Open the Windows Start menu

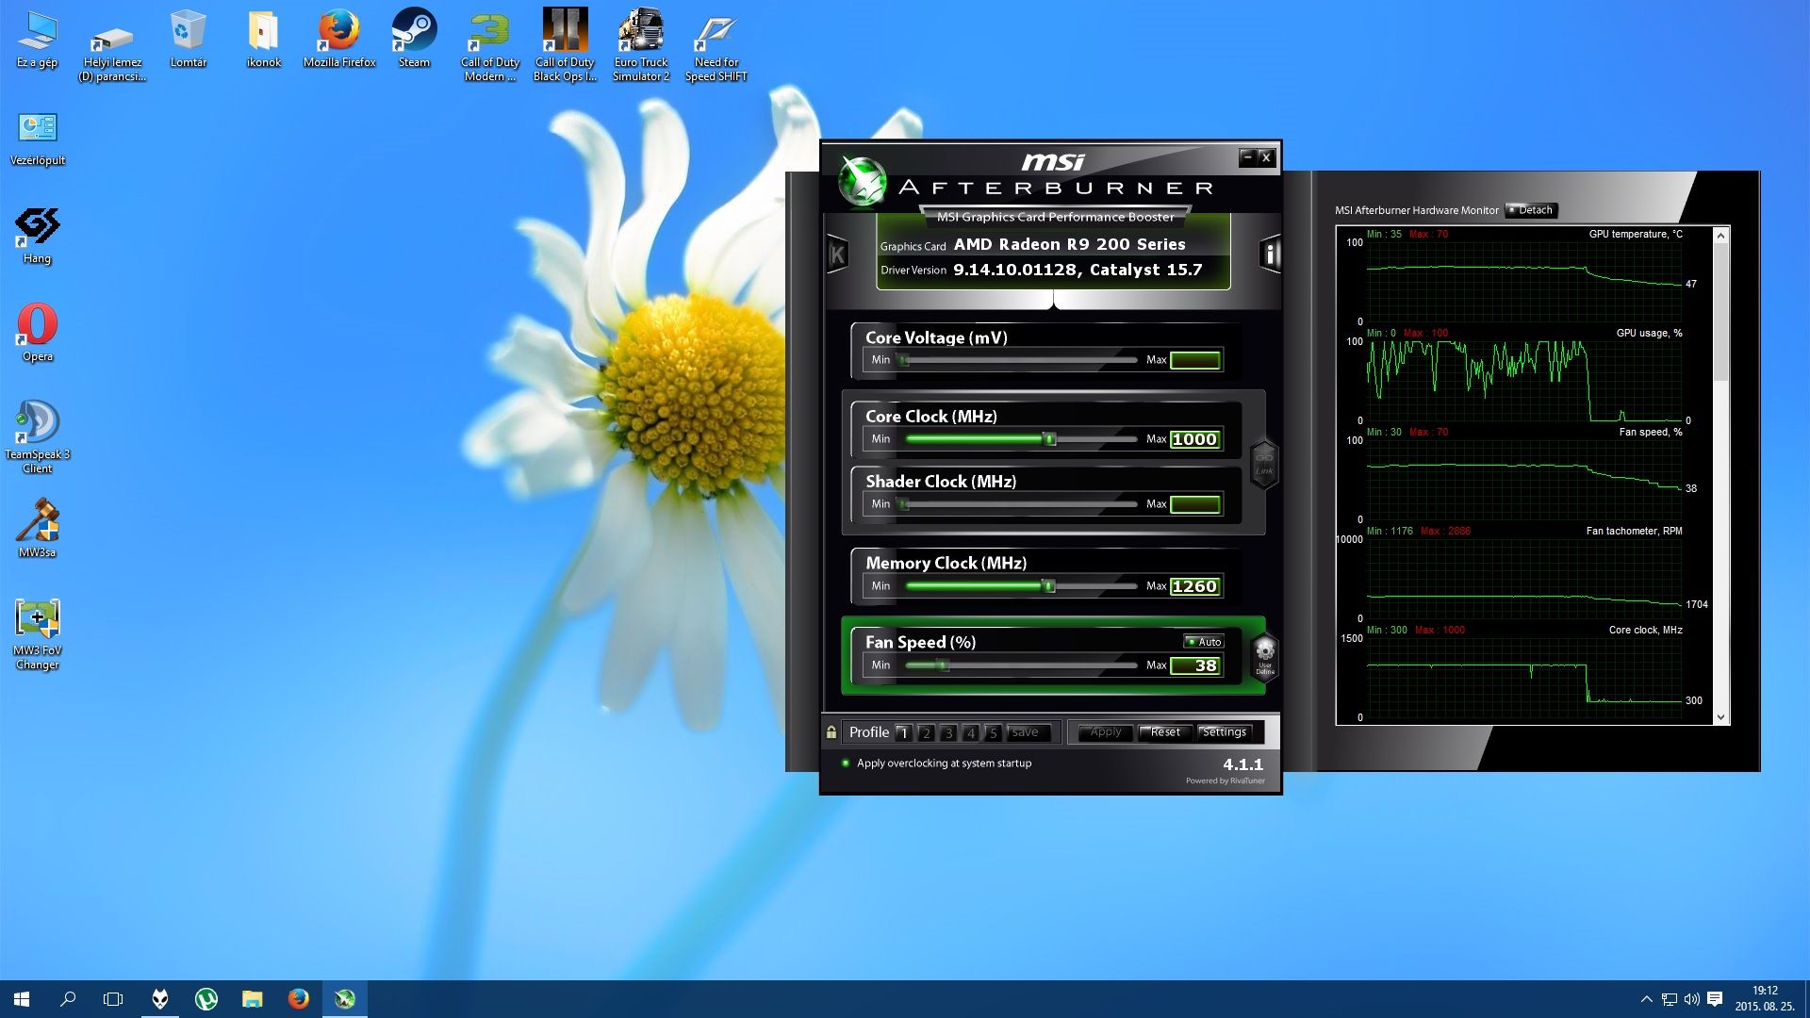[22, 999]
